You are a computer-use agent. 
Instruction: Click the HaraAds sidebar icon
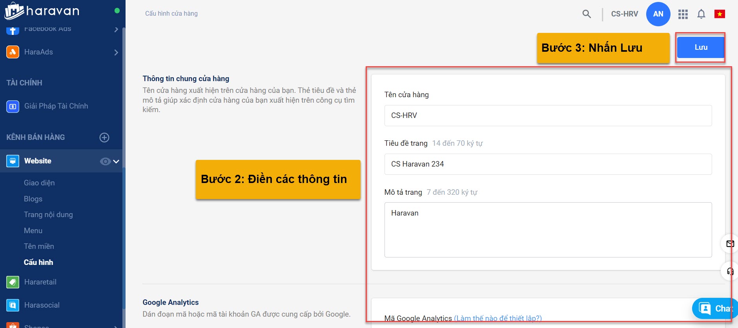pyautogui.click(x=13, y=52)
